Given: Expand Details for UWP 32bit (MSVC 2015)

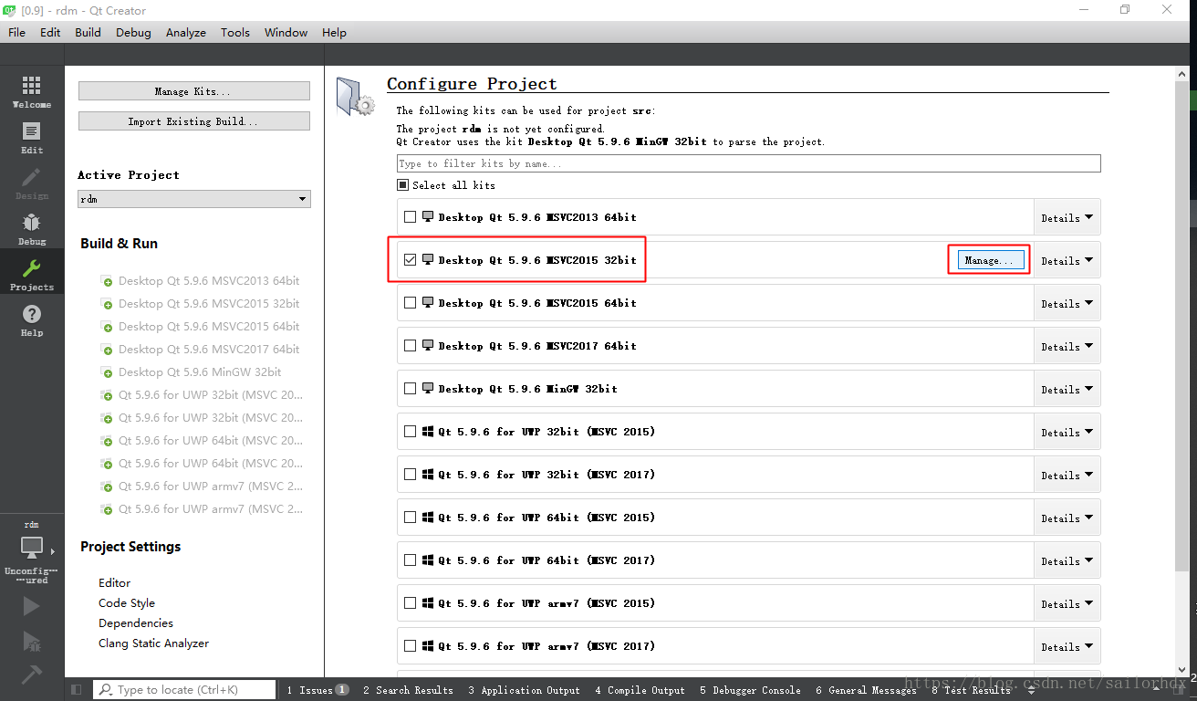Looking at the screenshot, I should point(1067,432).
